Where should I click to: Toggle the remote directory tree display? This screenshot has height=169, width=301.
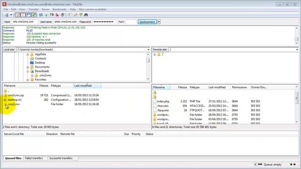(28, 15)
